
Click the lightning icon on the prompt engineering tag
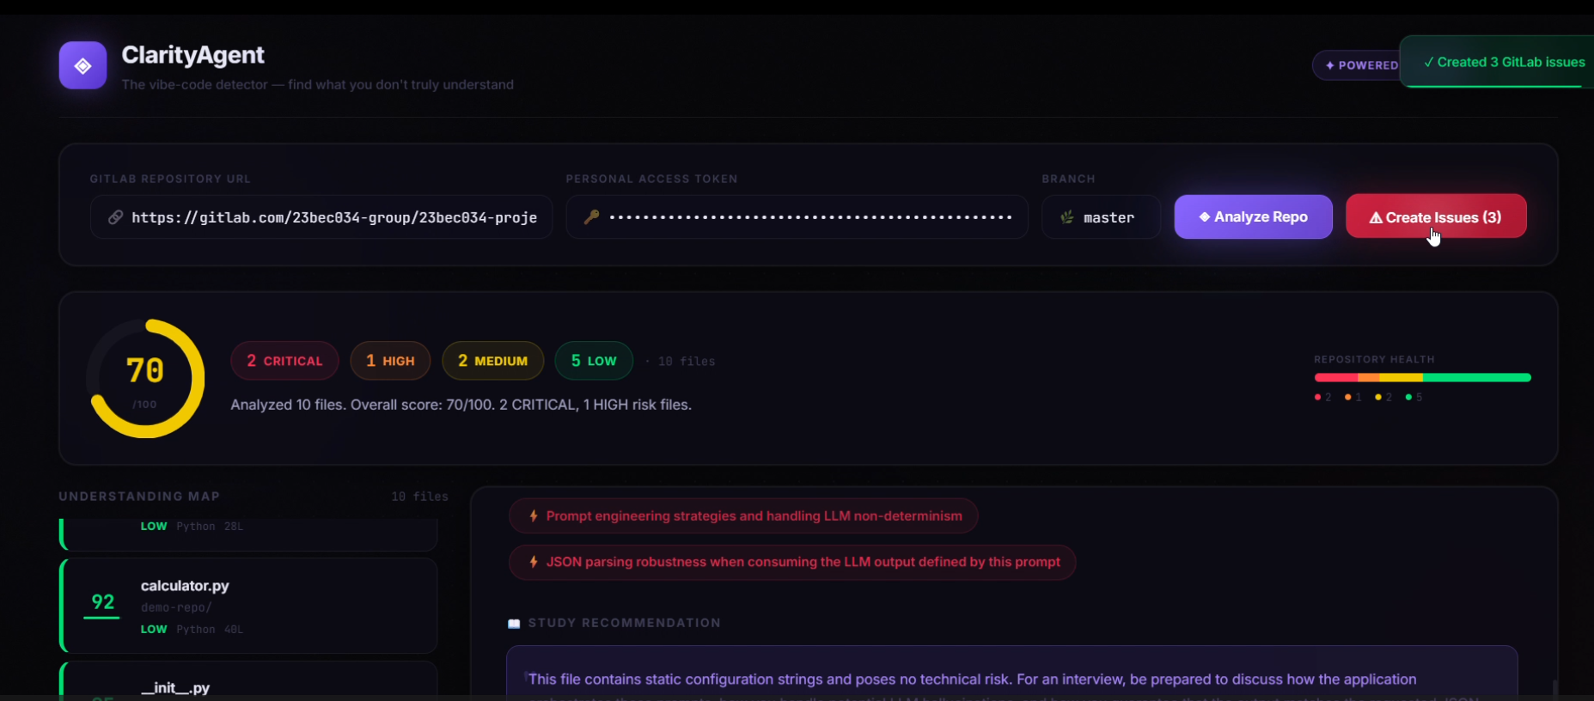point(534,516)
